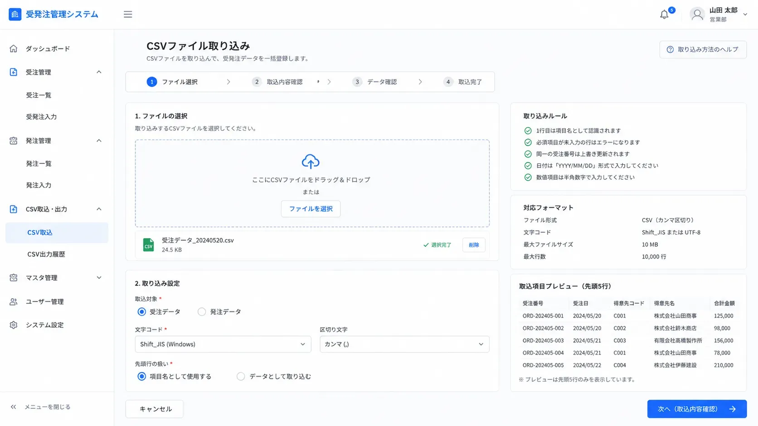
Task: Open CSV出力履歴 in the sidebar
Action: 46,254
